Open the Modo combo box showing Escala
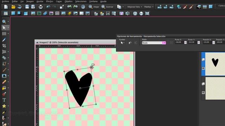Viewport: 225px width, 126px height. (154, 43)
